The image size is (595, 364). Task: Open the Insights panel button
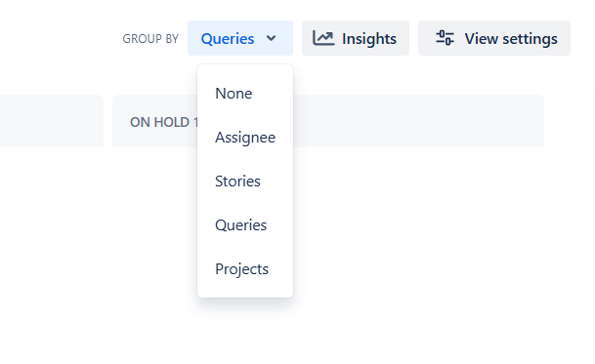356,38
